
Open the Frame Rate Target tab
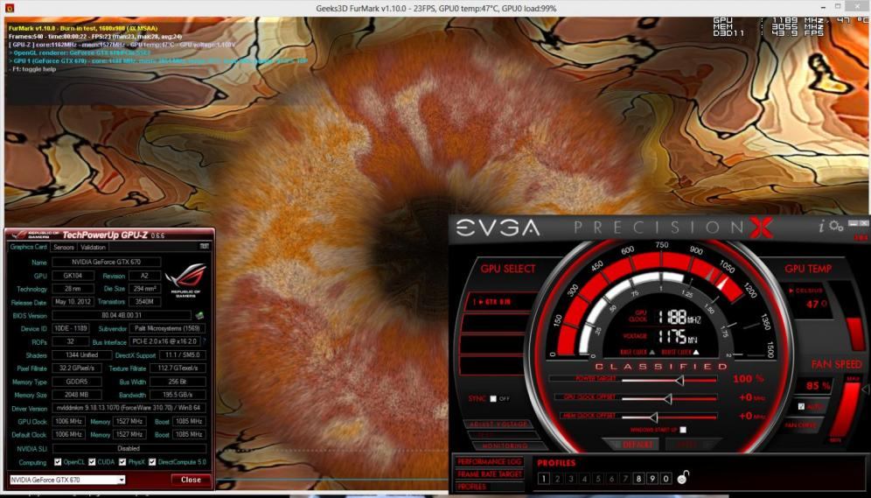pyautogui.click(x=490, y=474)
